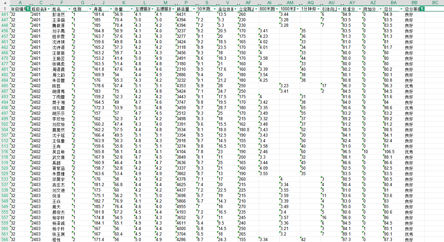The image size is (444, 242).
Task: Click the Select All corner triangle
Action: 5,3
